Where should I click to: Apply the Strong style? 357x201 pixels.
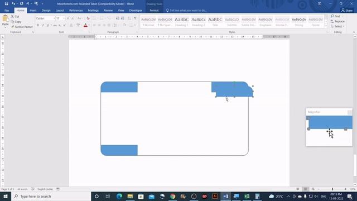pyautogui.click(x=299, y=22)
